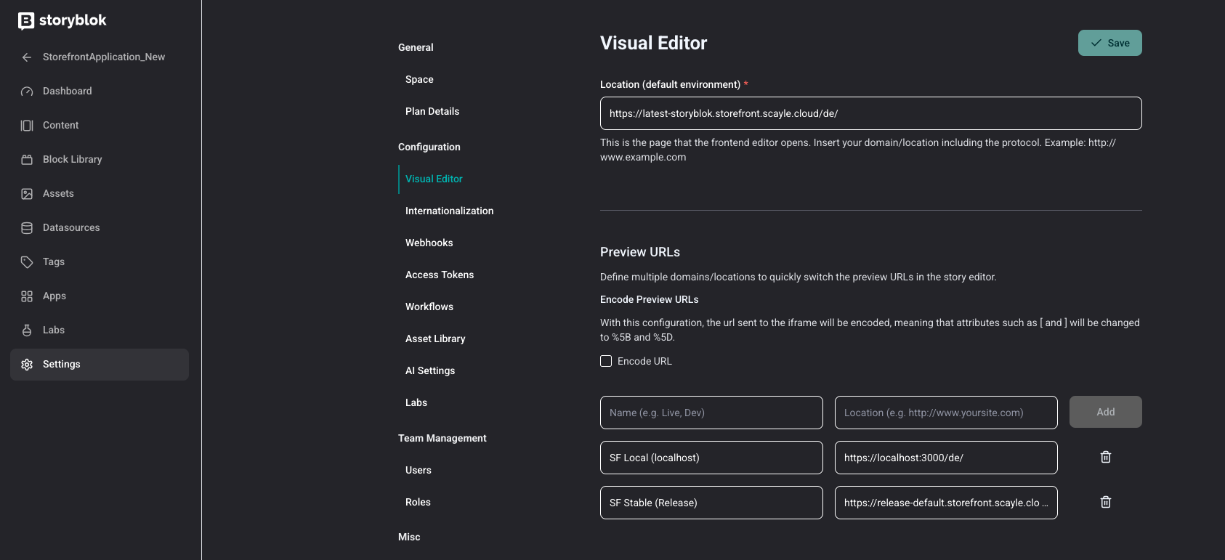This screenshot has height=560, width=1225.
Task: Delete the SF Stable (Release) preview URL
Action: pos(1105,502)
